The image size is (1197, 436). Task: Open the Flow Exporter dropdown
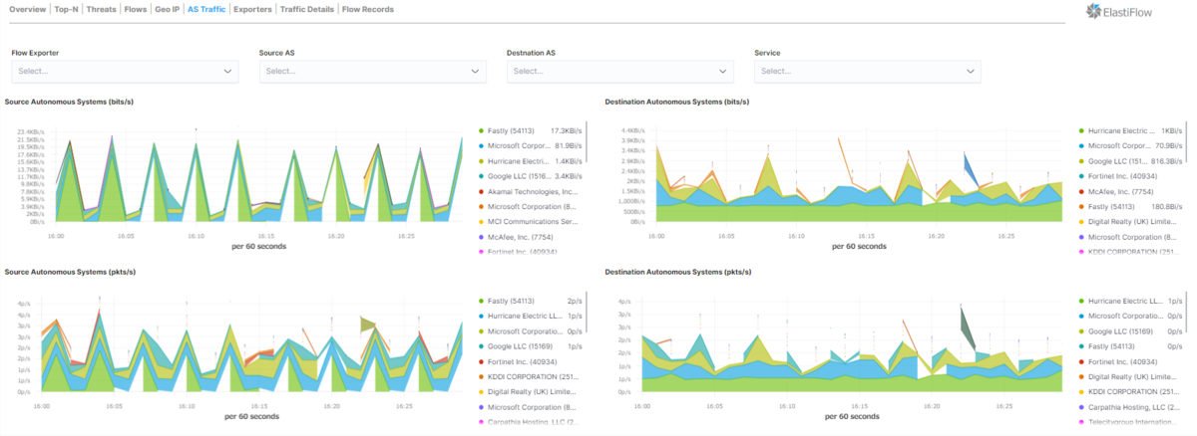coord(125,71)
